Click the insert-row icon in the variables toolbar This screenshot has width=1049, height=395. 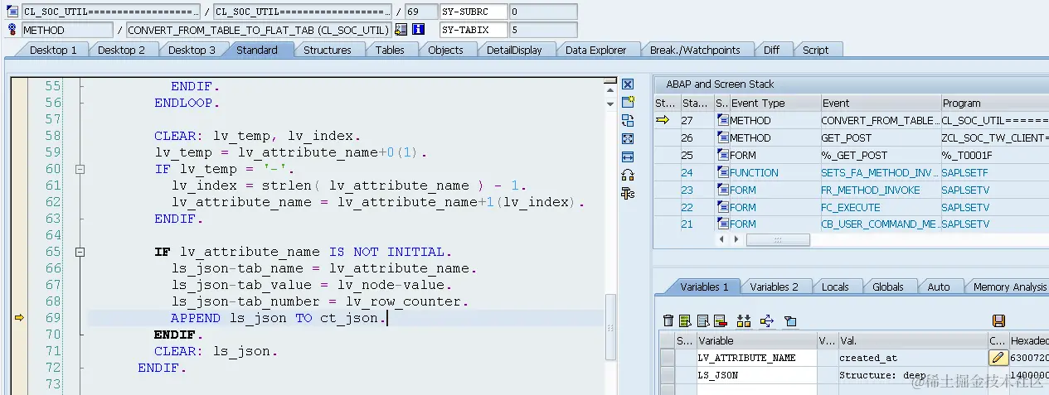(x=702, y=320)
